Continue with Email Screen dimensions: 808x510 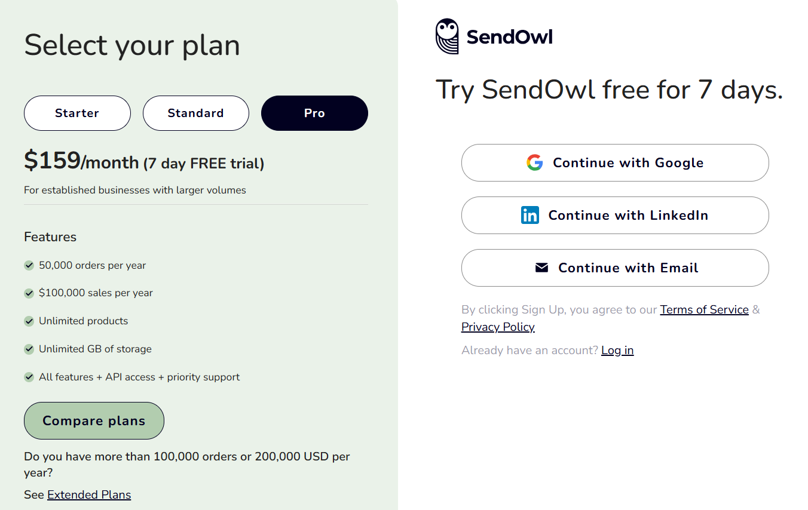[x=615, y=268]
